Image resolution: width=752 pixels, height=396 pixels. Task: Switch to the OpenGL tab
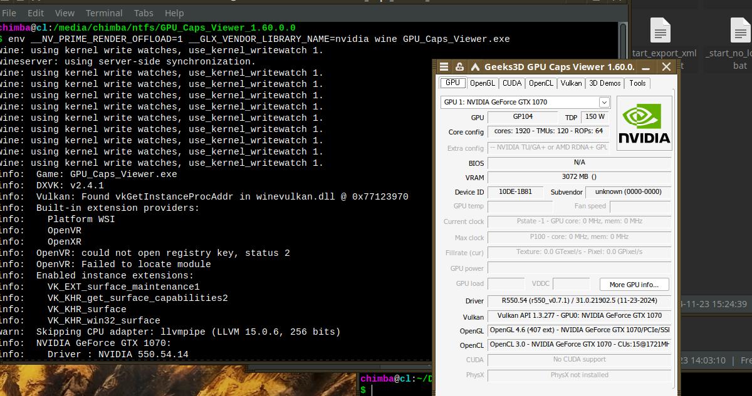click(x=482, y=83)
